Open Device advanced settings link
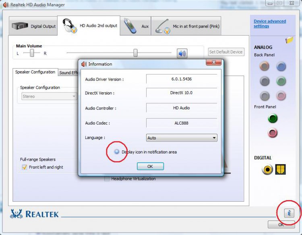This screenshot has height=235, width=302. coord(270,24)
